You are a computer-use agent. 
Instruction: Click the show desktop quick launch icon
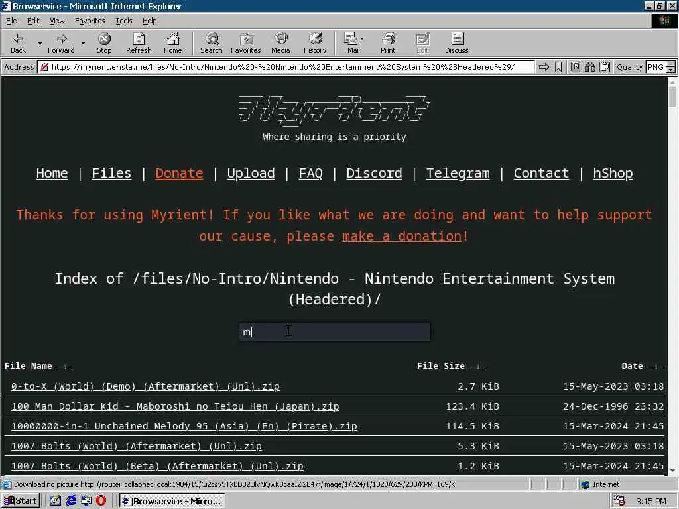tap(56, 501)
